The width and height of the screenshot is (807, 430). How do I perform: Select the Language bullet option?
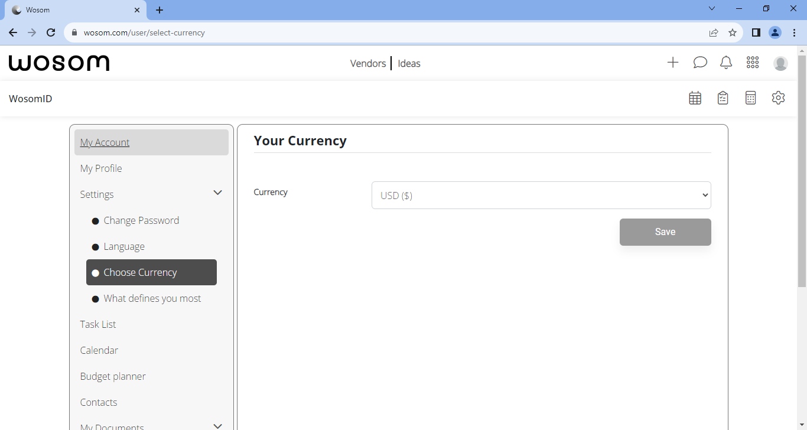pyautogui.click(x=124, y=246)
